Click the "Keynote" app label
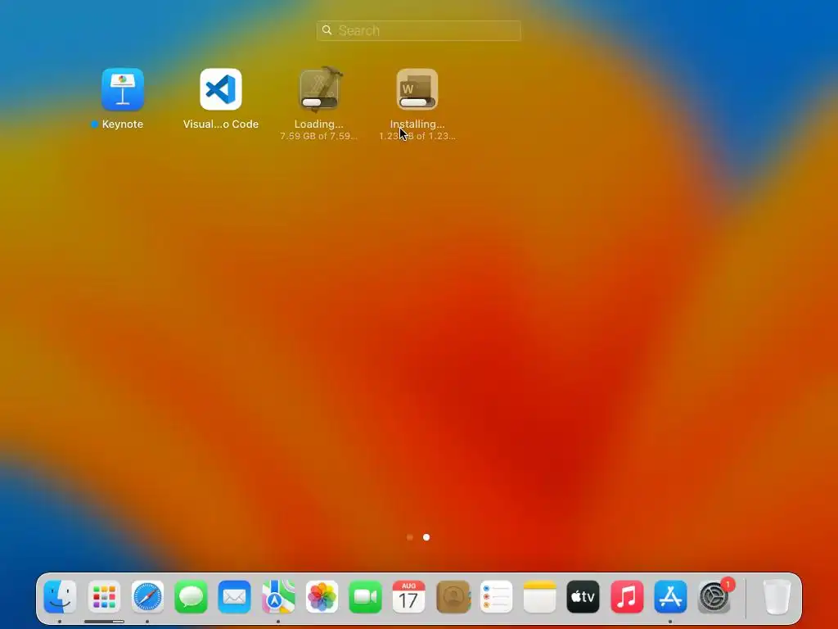 point(123,124)
